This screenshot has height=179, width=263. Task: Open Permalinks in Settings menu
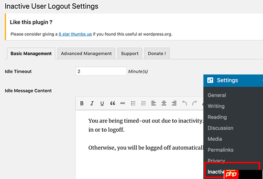coord(220,150)
